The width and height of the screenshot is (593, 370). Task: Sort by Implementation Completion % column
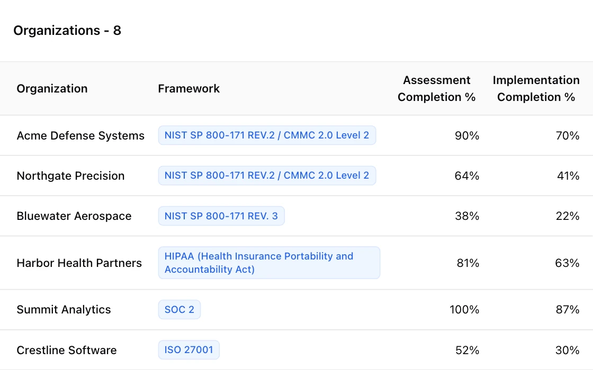pyautogui.click(x=536, y=89)
